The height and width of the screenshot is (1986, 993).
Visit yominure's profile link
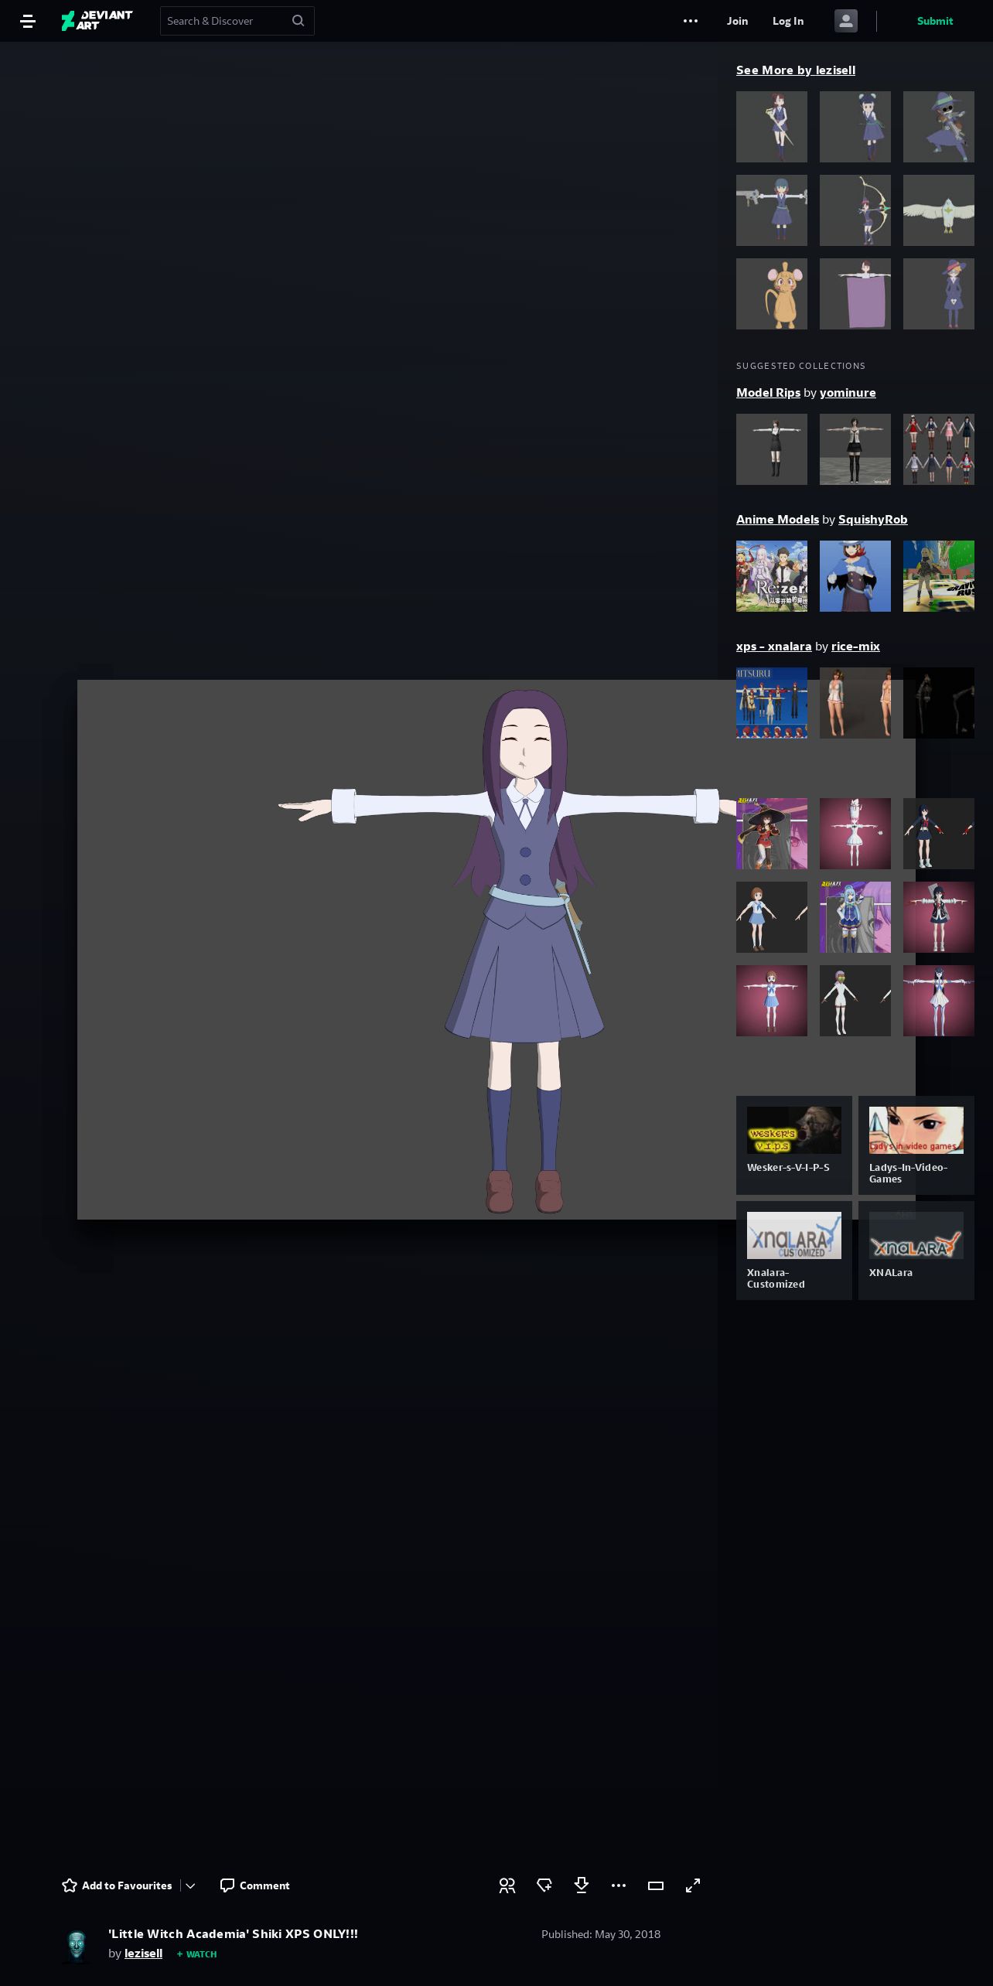(x=848, y=392)
